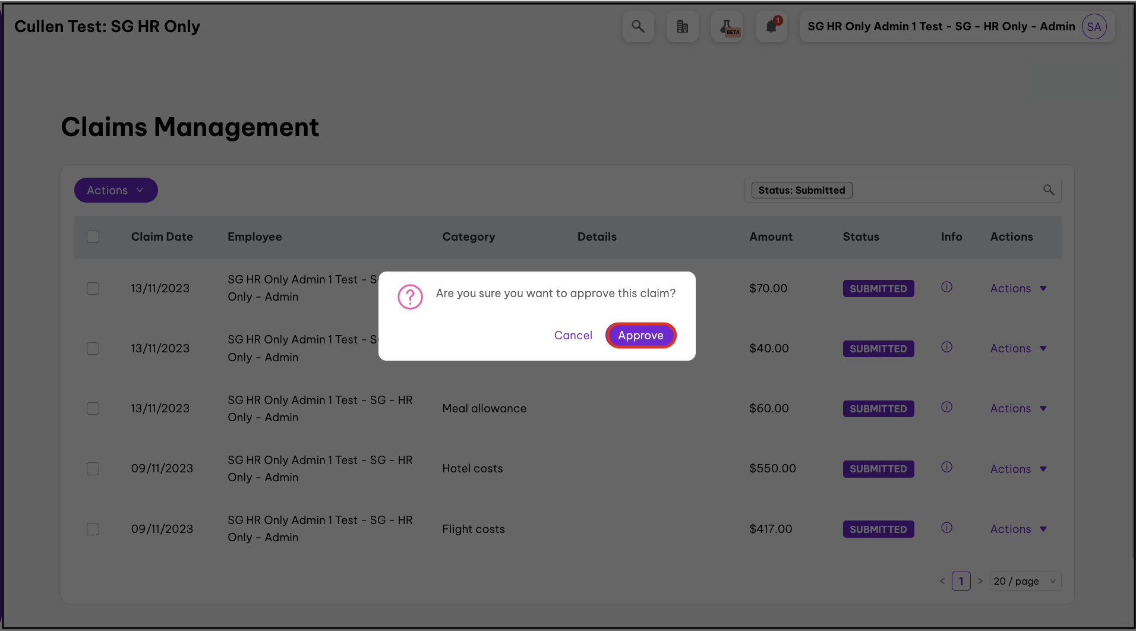Viewport: 1136px width, 631px height.
Task: Confirm by clicking the Approve button
Action: [x=640, y=336]
